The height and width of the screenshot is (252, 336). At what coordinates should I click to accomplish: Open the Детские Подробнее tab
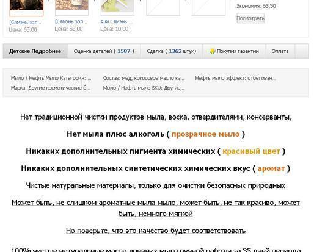[35, 51]
